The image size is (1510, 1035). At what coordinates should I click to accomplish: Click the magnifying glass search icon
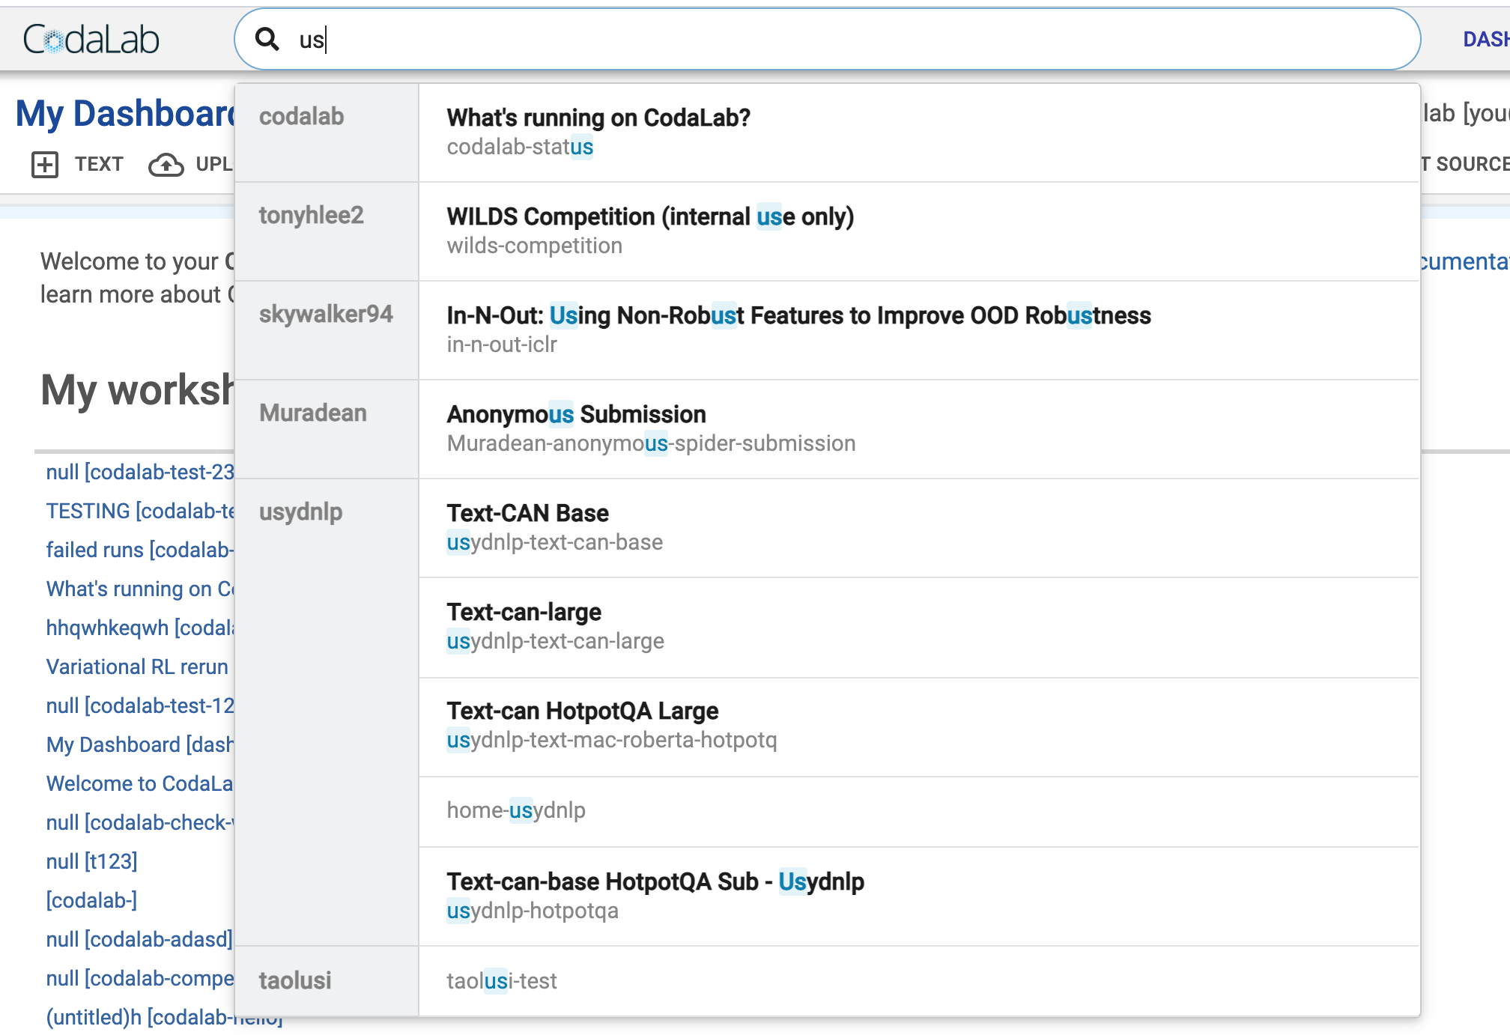click(x=268, y=40)
